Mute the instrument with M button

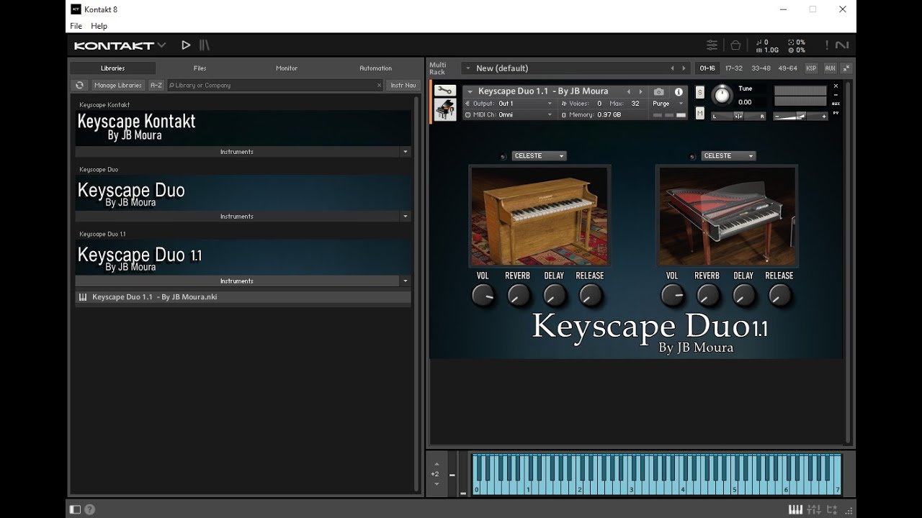[699, 114]
